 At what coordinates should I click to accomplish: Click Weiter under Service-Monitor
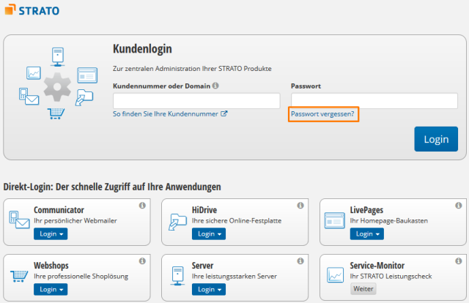pyautogui.click(x=363, y=288)
